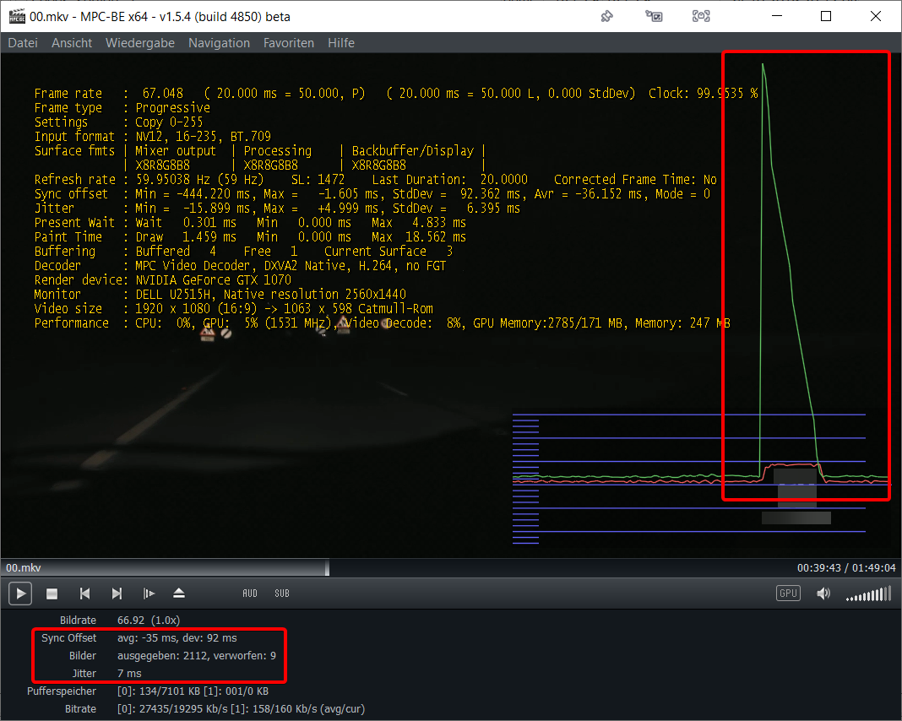The image size is (902, 721).
Task: Click the pin window title bar icon
Action: [x=606, y=16]
